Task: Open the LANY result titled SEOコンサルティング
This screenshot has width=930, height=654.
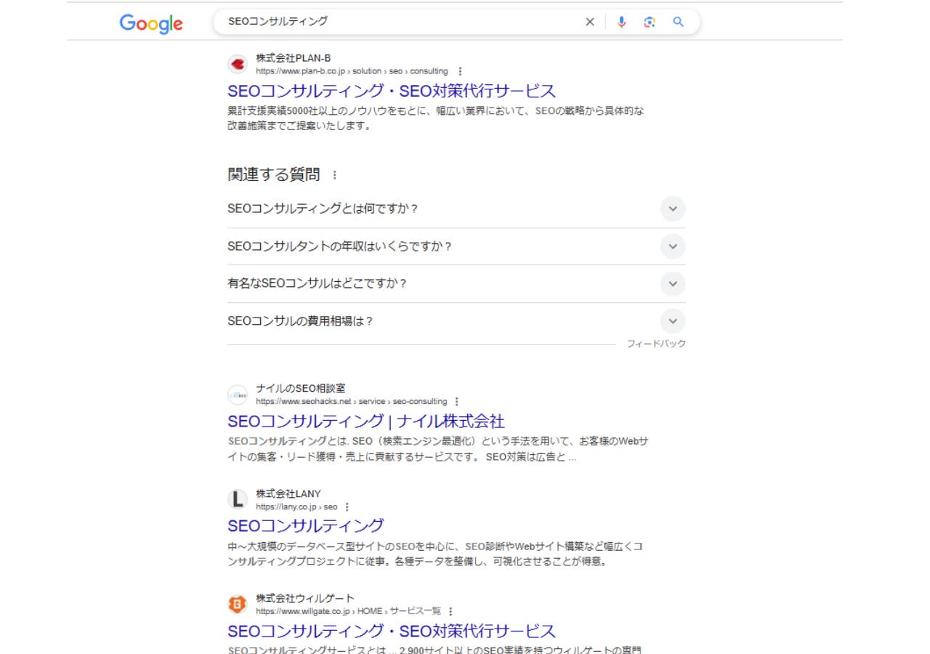Action: 306,525
